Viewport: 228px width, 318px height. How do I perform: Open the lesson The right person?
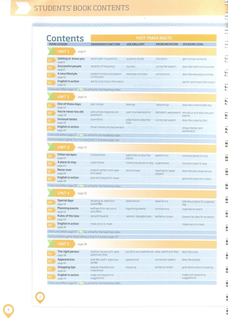pos(68,252)
